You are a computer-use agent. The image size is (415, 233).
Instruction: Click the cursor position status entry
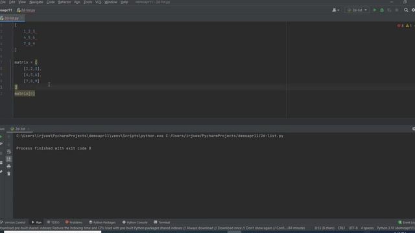324,228
